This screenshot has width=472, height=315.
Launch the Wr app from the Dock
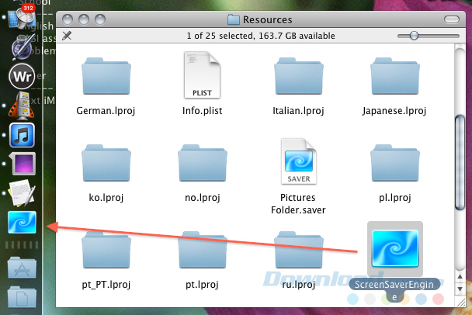(22, 77)
